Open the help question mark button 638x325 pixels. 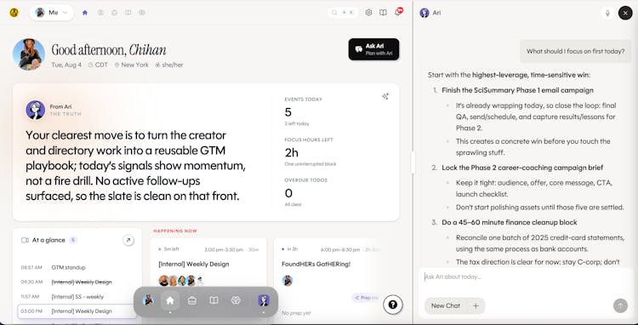pyautogui.click(x=393, y=305)
